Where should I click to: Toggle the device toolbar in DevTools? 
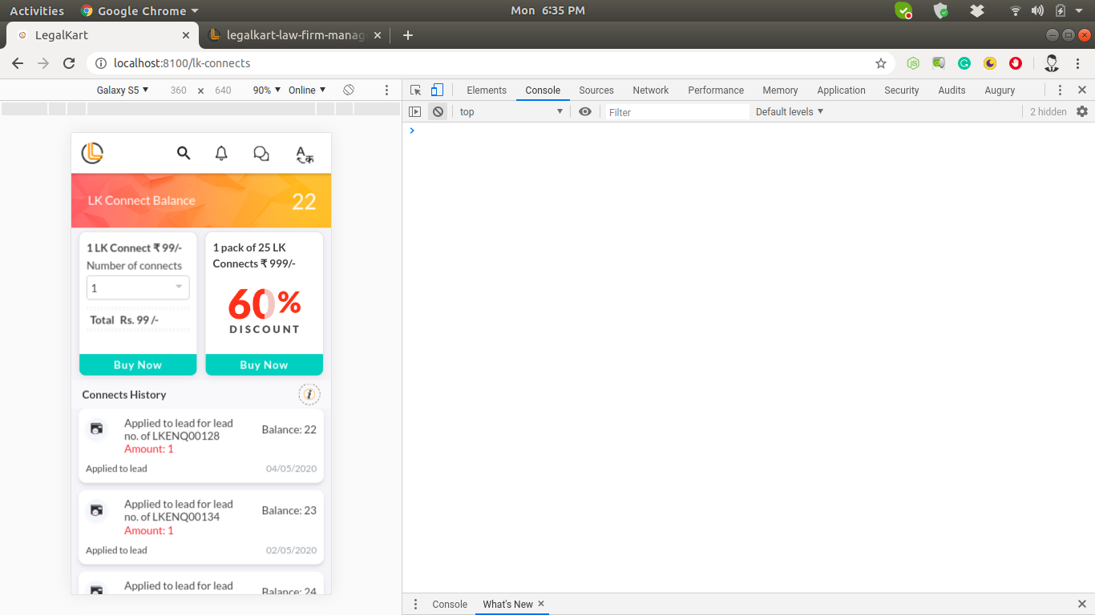(x=437, y=90)
